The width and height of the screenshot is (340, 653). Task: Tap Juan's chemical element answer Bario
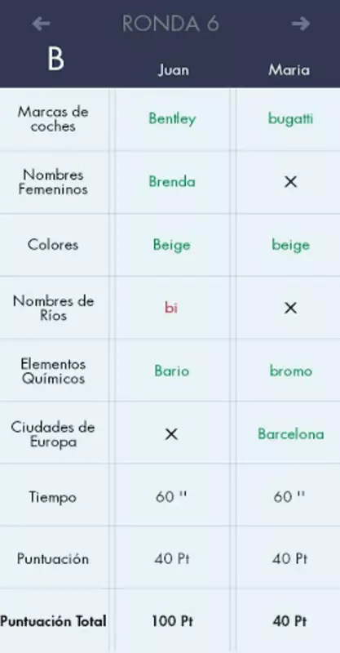coord(172,371)
